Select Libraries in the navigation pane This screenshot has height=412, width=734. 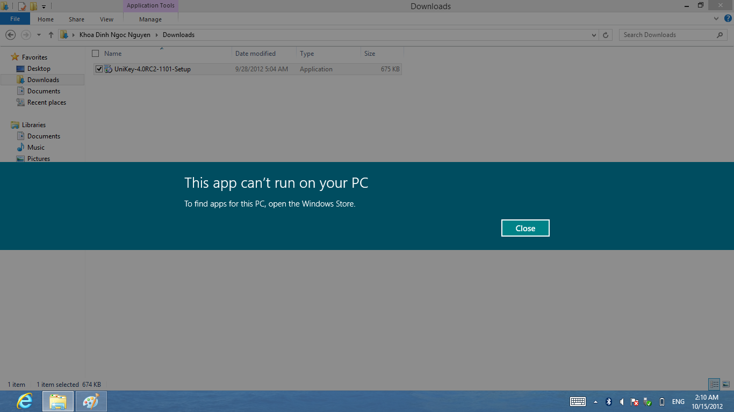34,125
